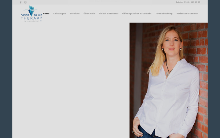
Task: Click the blue crystal logo graphic
Action: (x=31, y=10)
